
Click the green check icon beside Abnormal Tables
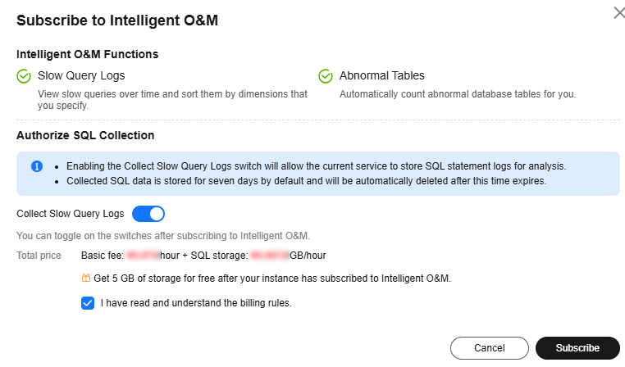pos(326,76)
